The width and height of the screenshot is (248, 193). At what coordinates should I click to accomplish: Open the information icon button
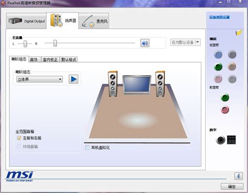(239, 176)
